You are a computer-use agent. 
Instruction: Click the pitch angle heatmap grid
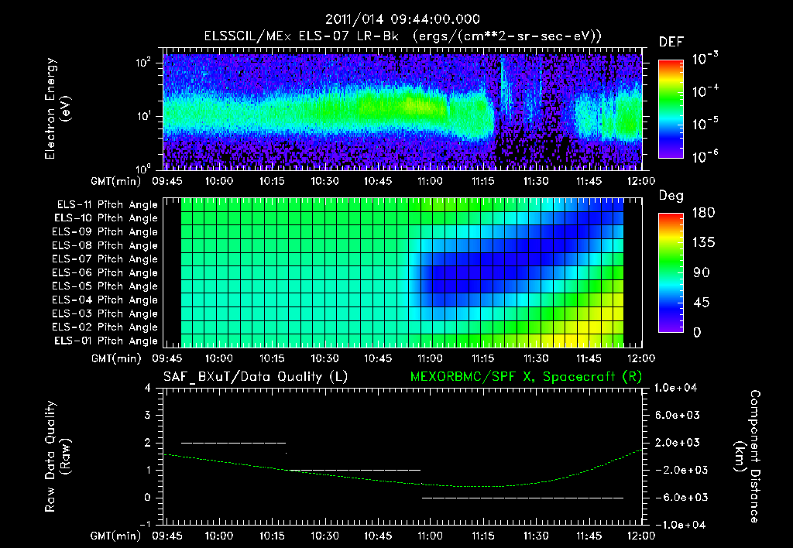402,273
